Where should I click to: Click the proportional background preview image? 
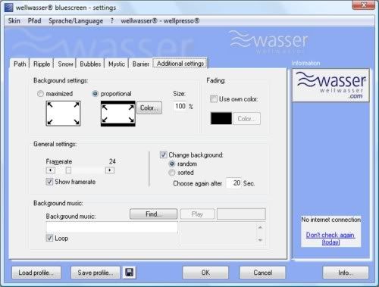[118, 114]
